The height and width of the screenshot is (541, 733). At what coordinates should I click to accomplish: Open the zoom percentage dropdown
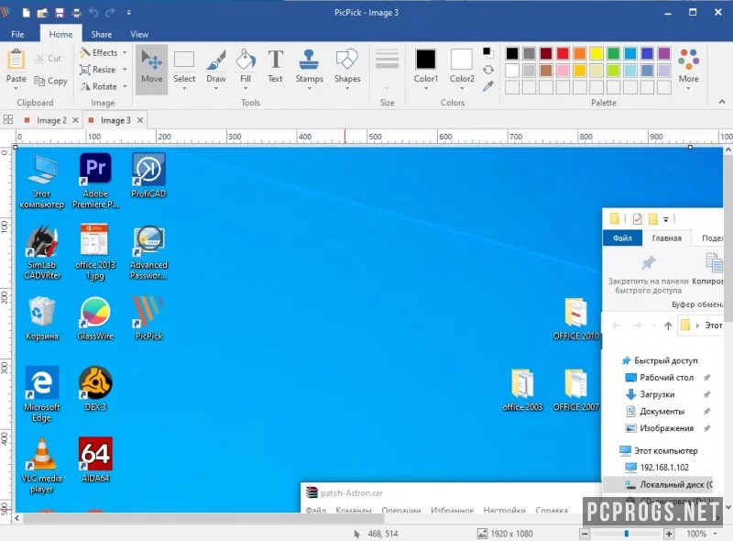[716, 534]
